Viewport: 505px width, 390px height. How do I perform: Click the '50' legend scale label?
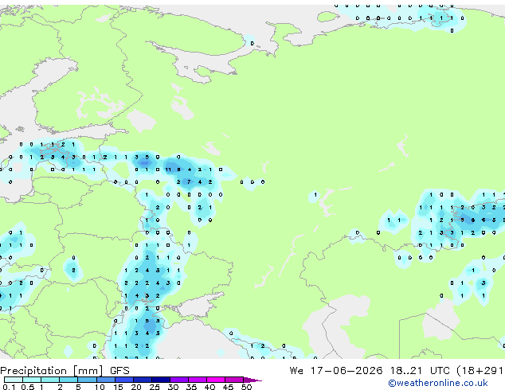[246, 387]
